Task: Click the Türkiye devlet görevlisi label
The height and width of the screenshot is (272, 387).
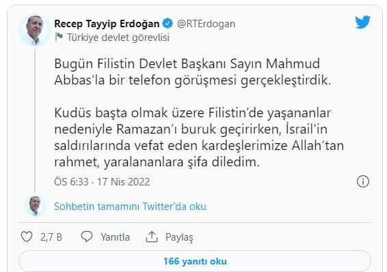Action: pos(118,37)
